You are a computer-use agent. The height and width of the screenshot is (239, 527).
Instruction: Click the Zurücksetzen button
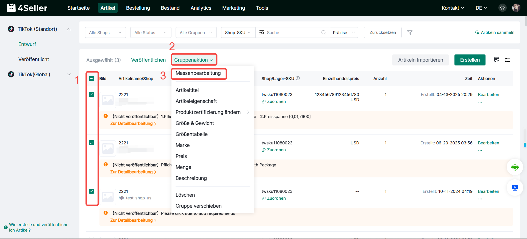pos(382,32)
